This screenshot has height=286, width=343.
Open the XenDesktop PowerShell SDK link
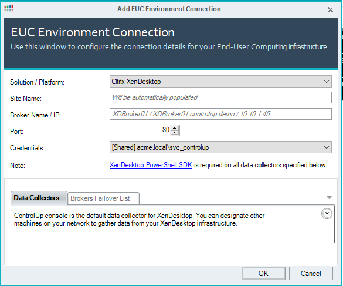click(x=151, y=165)
